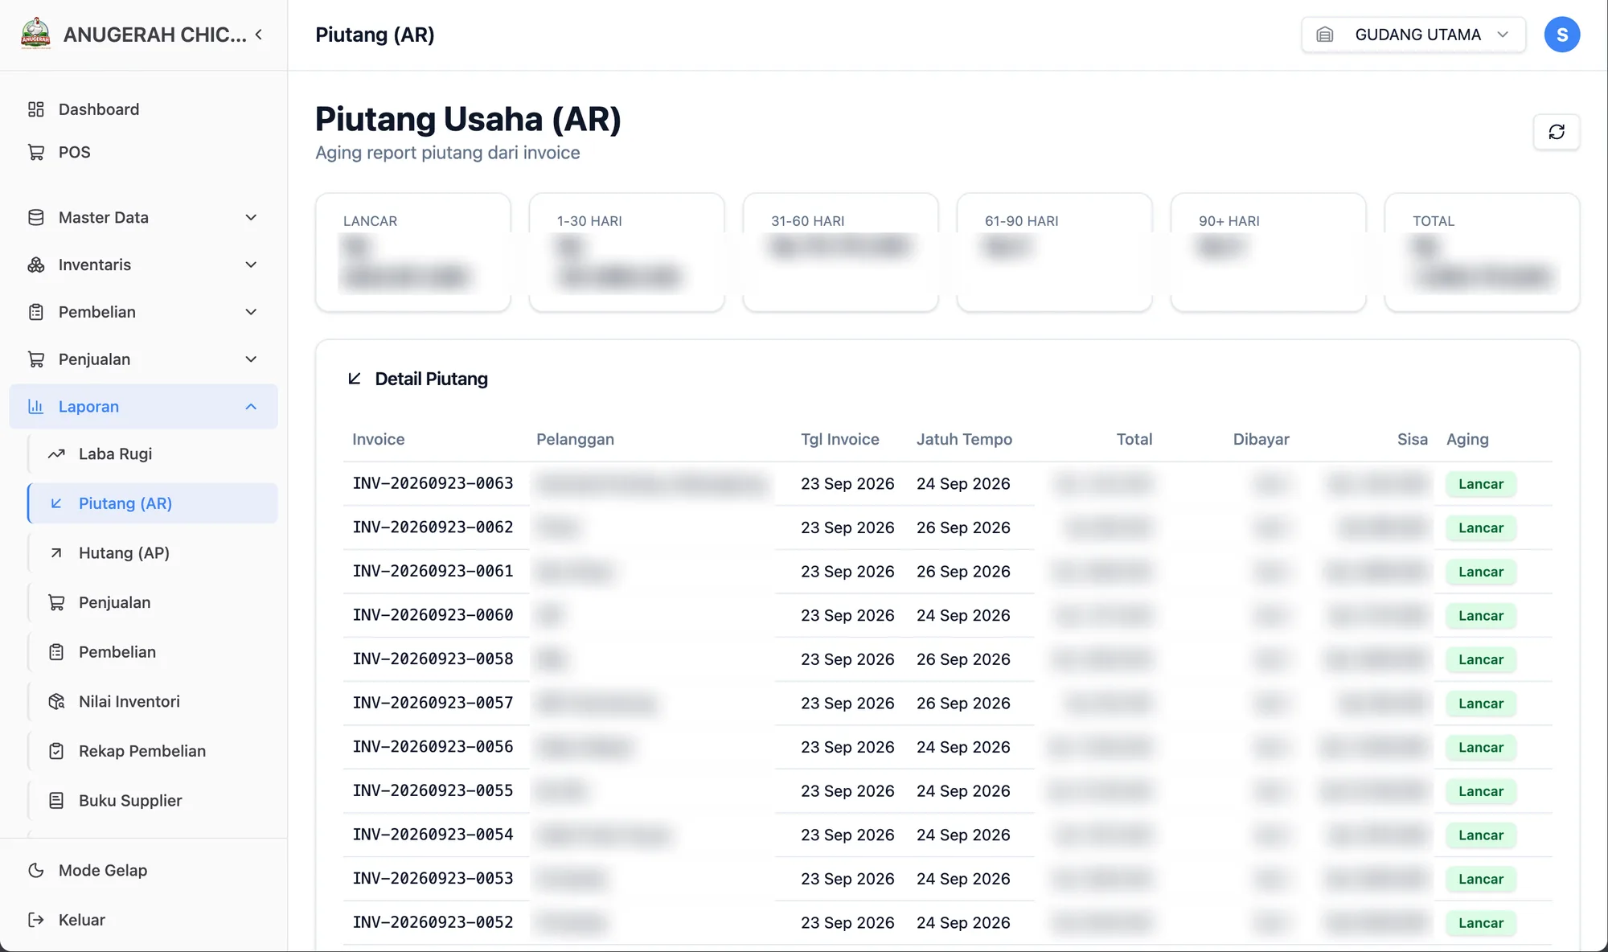The image size is (1608, 952).
Task: Click the warehouse icon in Gudang Utama selector
Action: [1325, 35]
